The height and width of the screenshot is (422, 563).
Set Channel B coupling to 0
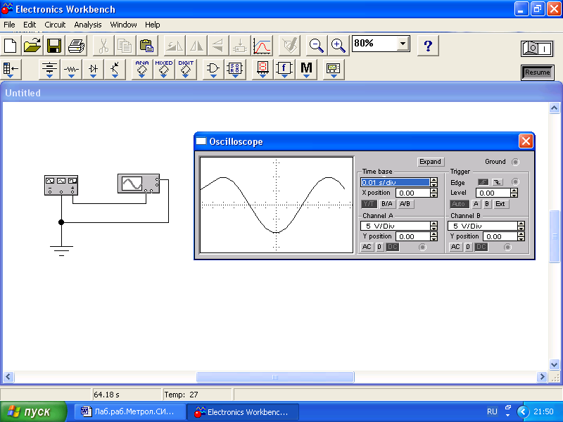[x=468, y=247]
